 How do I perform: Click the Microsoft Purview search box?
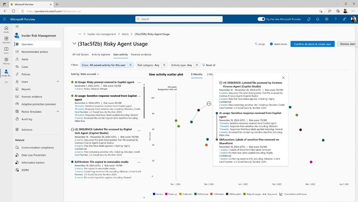(x=179, y=19)
